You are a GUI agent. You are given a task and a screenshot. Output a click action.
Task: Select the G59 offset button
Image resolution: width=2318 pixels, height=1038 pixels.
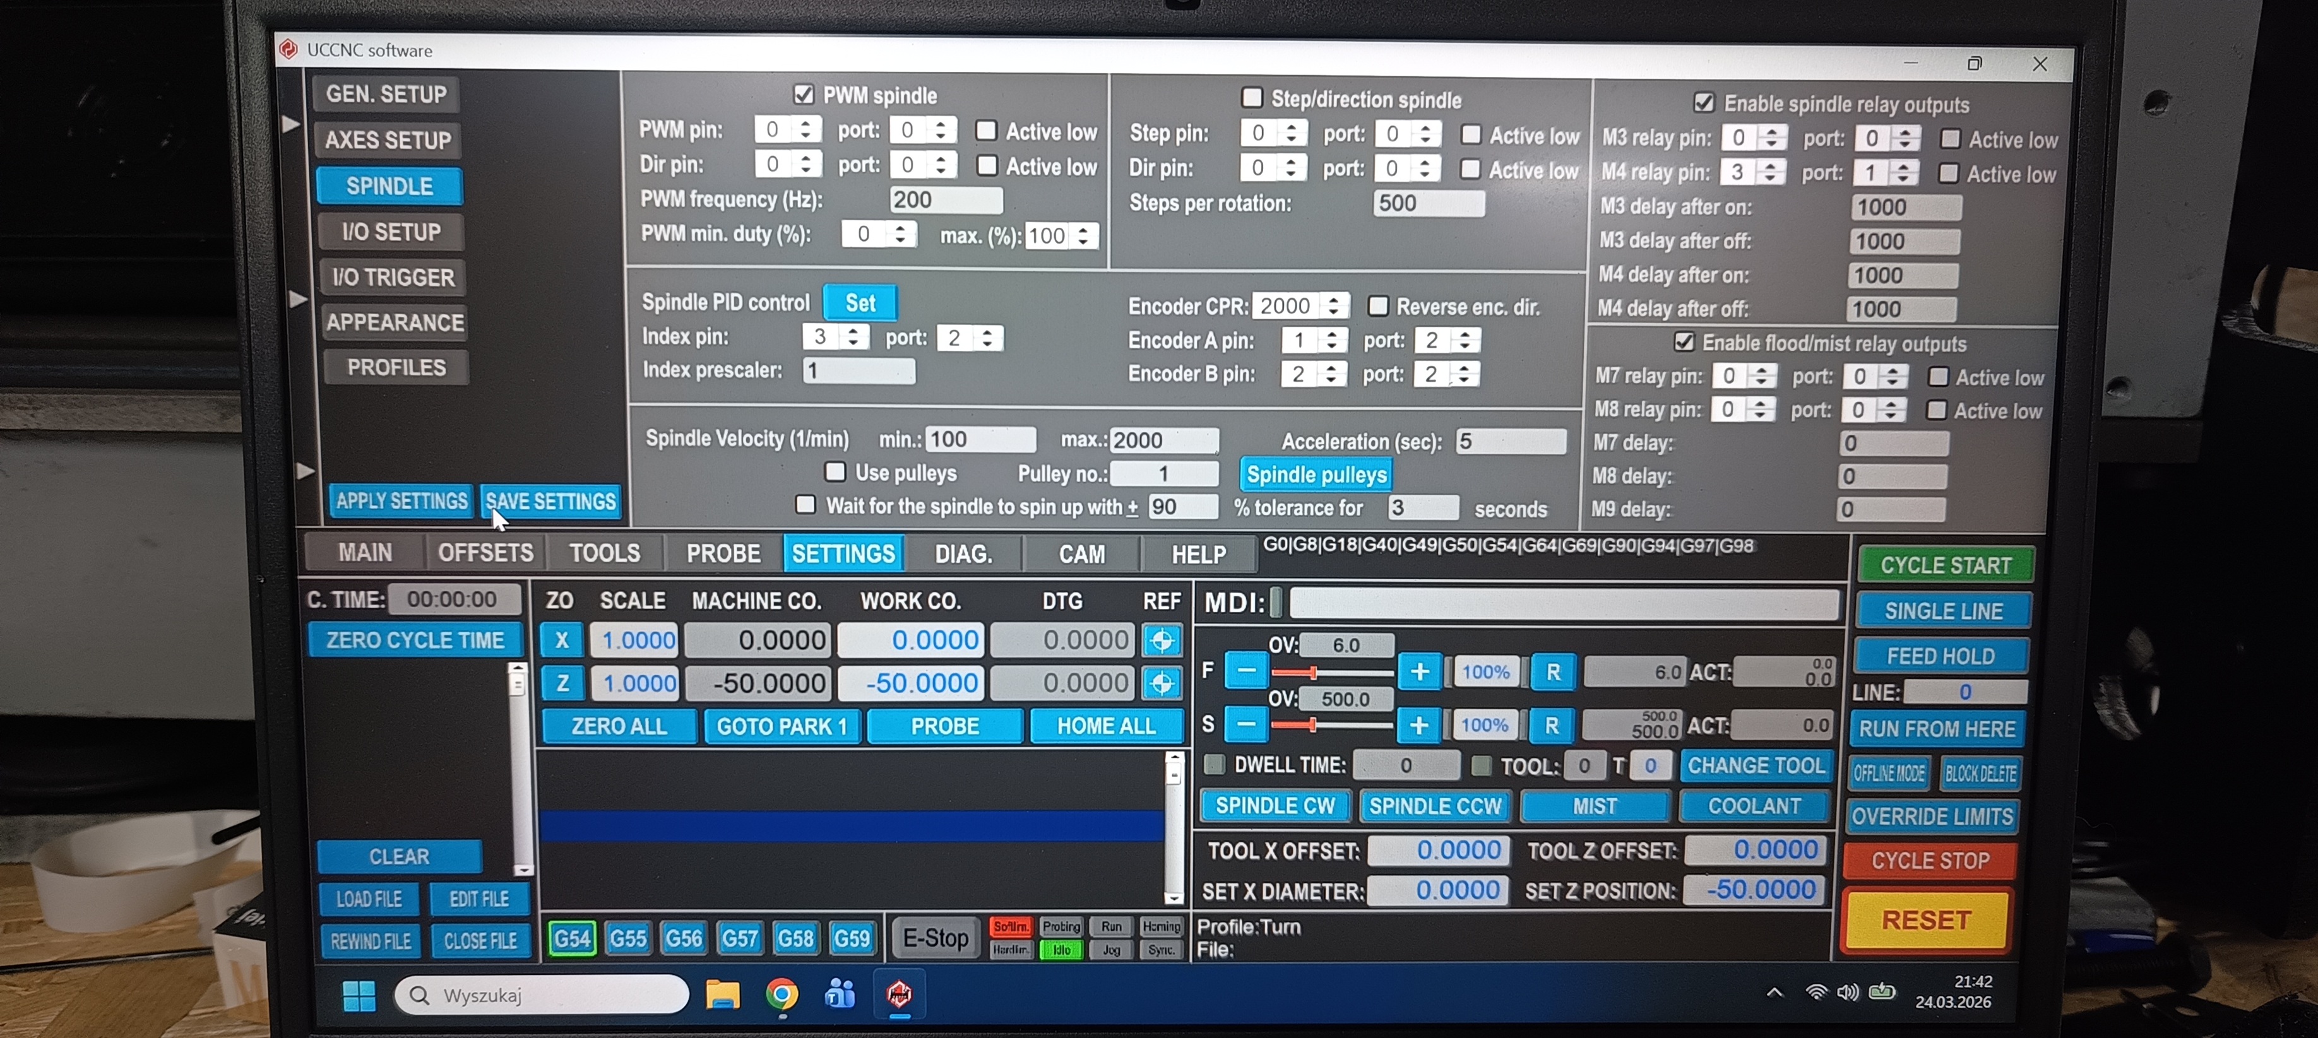click(x=852, y=939)
